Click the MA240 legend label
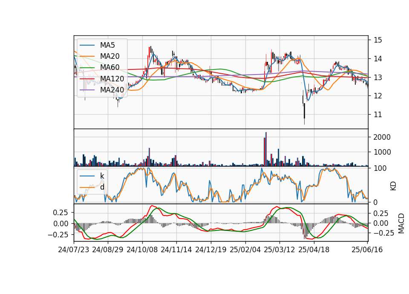This screenshot has width=409, height=294. click(112, 90)
